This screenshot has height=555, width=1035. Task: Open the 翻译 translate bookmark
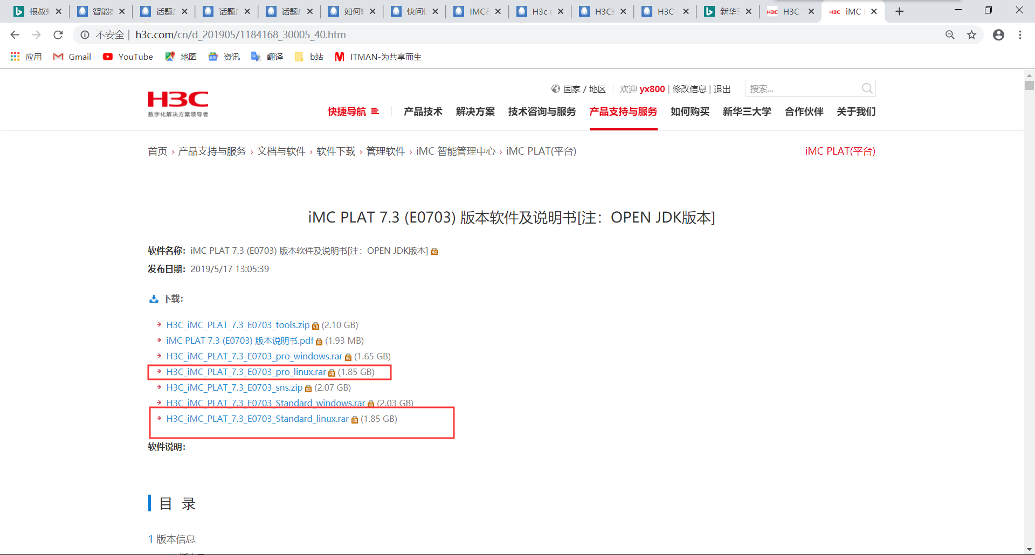[267, 57]
